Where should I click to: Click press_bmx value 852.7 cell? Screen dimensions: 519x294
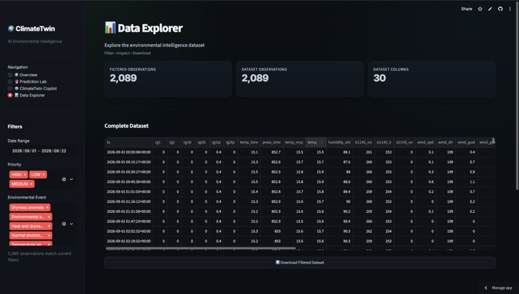[272, 152]
